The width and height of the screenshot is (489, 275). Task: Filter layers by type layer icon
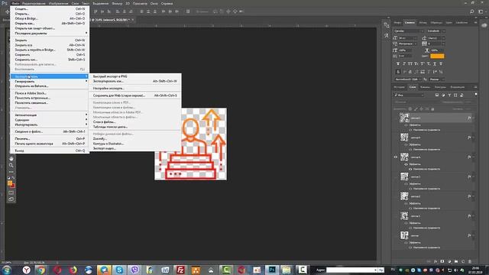pos(449,95)
